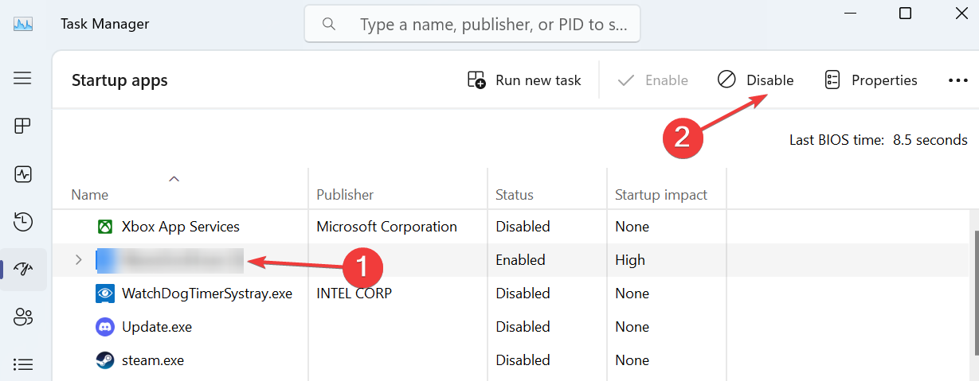Open the Users page icon
979x381 pixels.
pyautogui.click(x=23, y=317)
